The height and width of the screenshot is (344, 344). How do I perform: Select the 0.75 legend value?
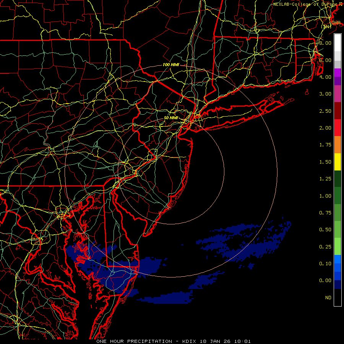pyautogui.click(x=325, y=213)
